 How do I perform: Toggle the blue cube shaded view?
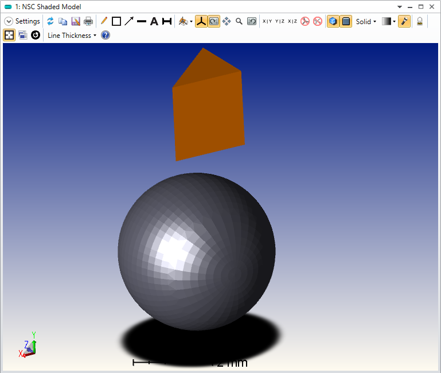point(333,21)
